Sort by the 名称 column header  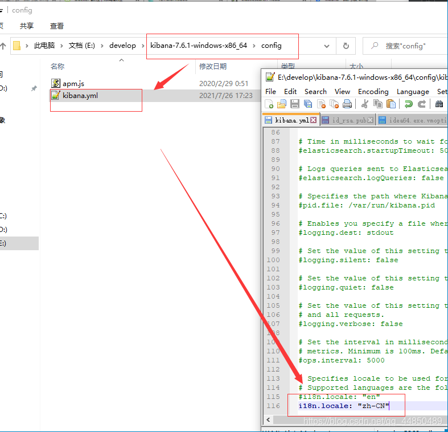(x=57, y=67)
